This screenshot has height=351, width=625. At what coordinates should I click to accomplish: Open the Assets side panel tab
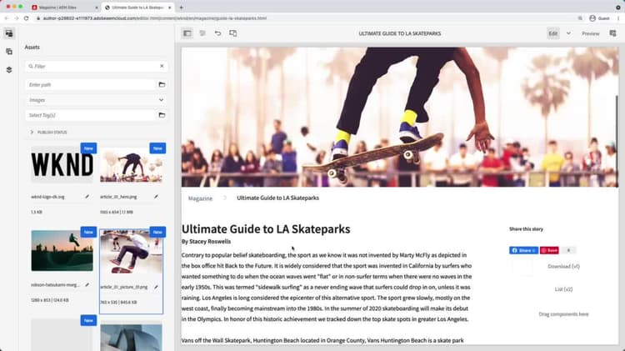tap(9, 33)
